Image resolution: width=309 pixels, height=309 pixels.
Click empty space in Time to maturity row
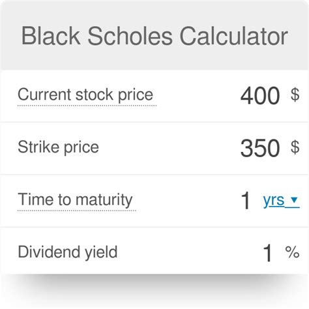tap(188, 200)
